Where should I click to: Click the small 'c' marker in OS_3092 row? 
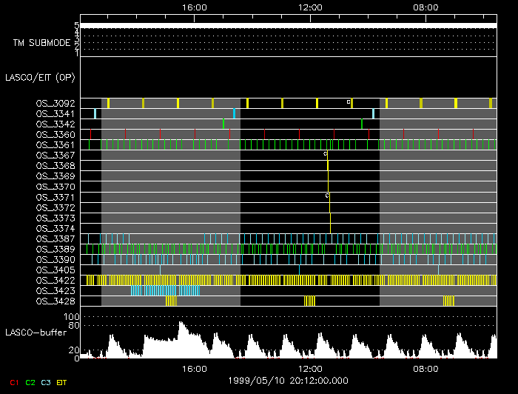(349, 101)
